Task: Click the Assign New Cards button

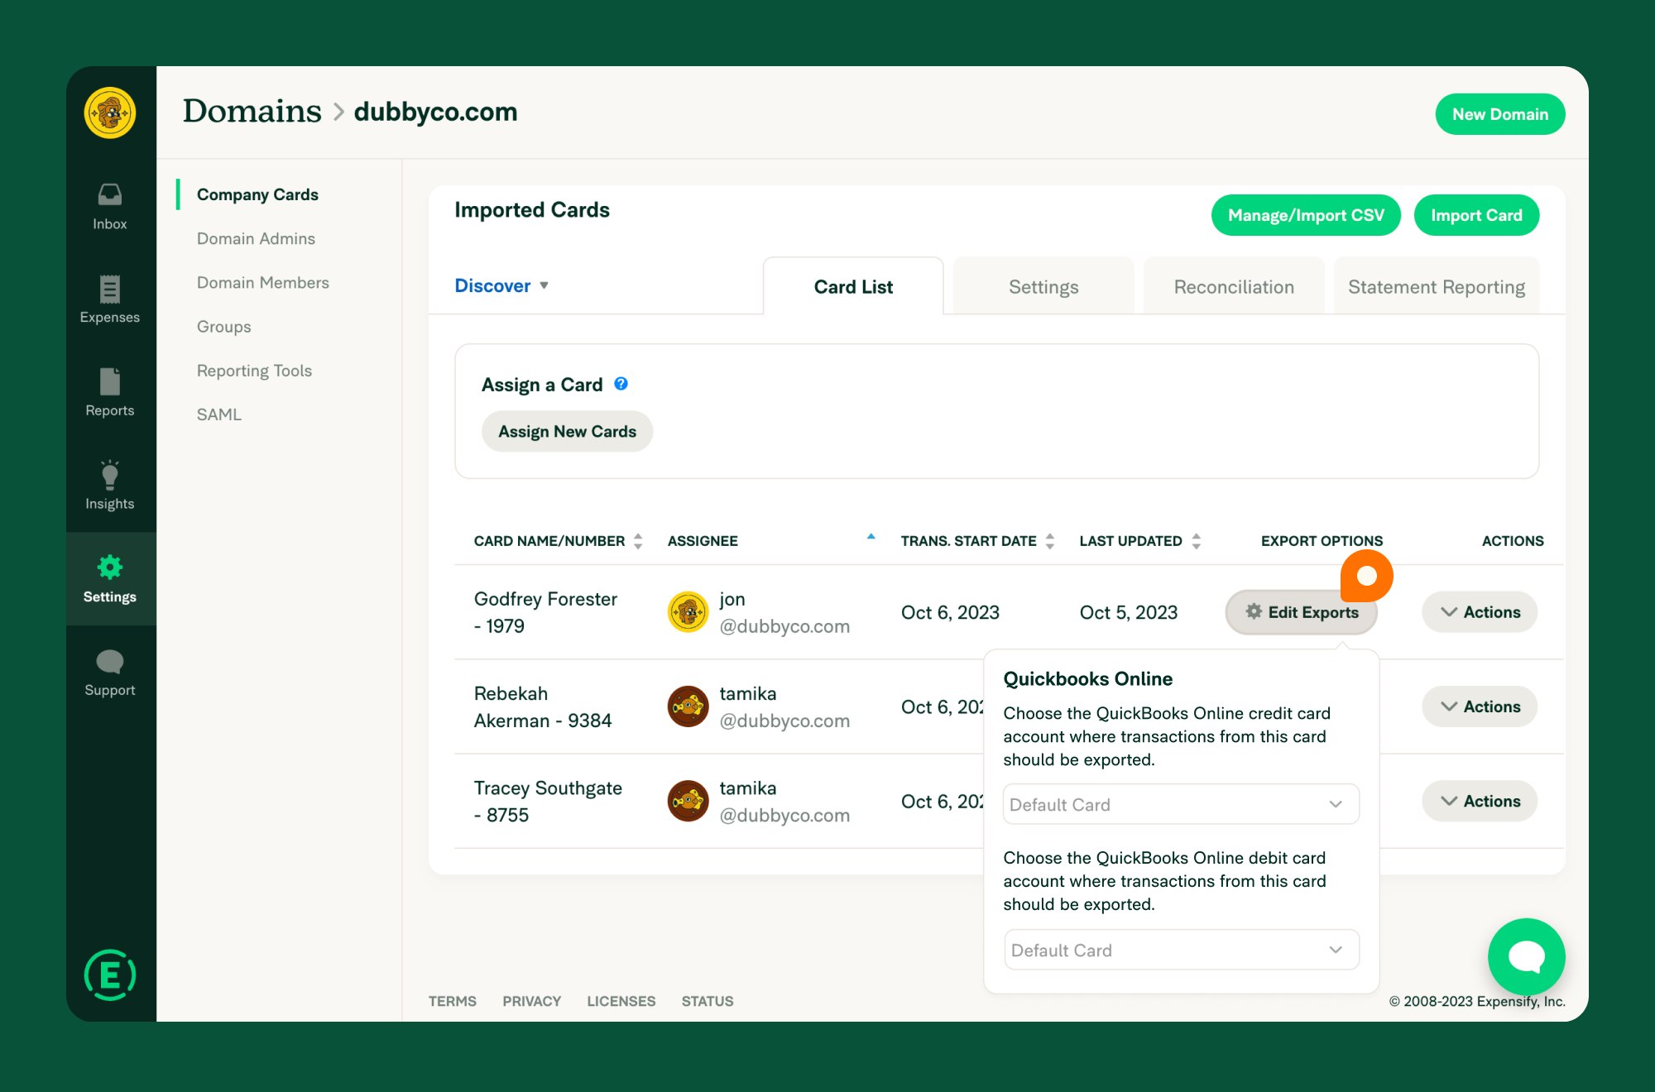Action: click(565, 432)
